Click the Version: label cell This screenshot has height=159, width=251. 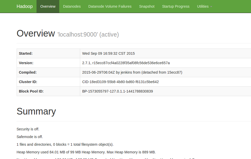point(48,63)
